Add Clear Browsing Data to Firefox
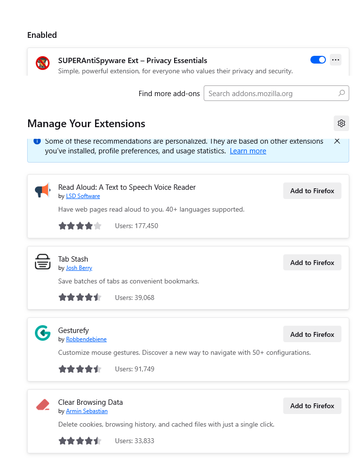This screenshot has height=464, width=356. [x=312, y=406]
